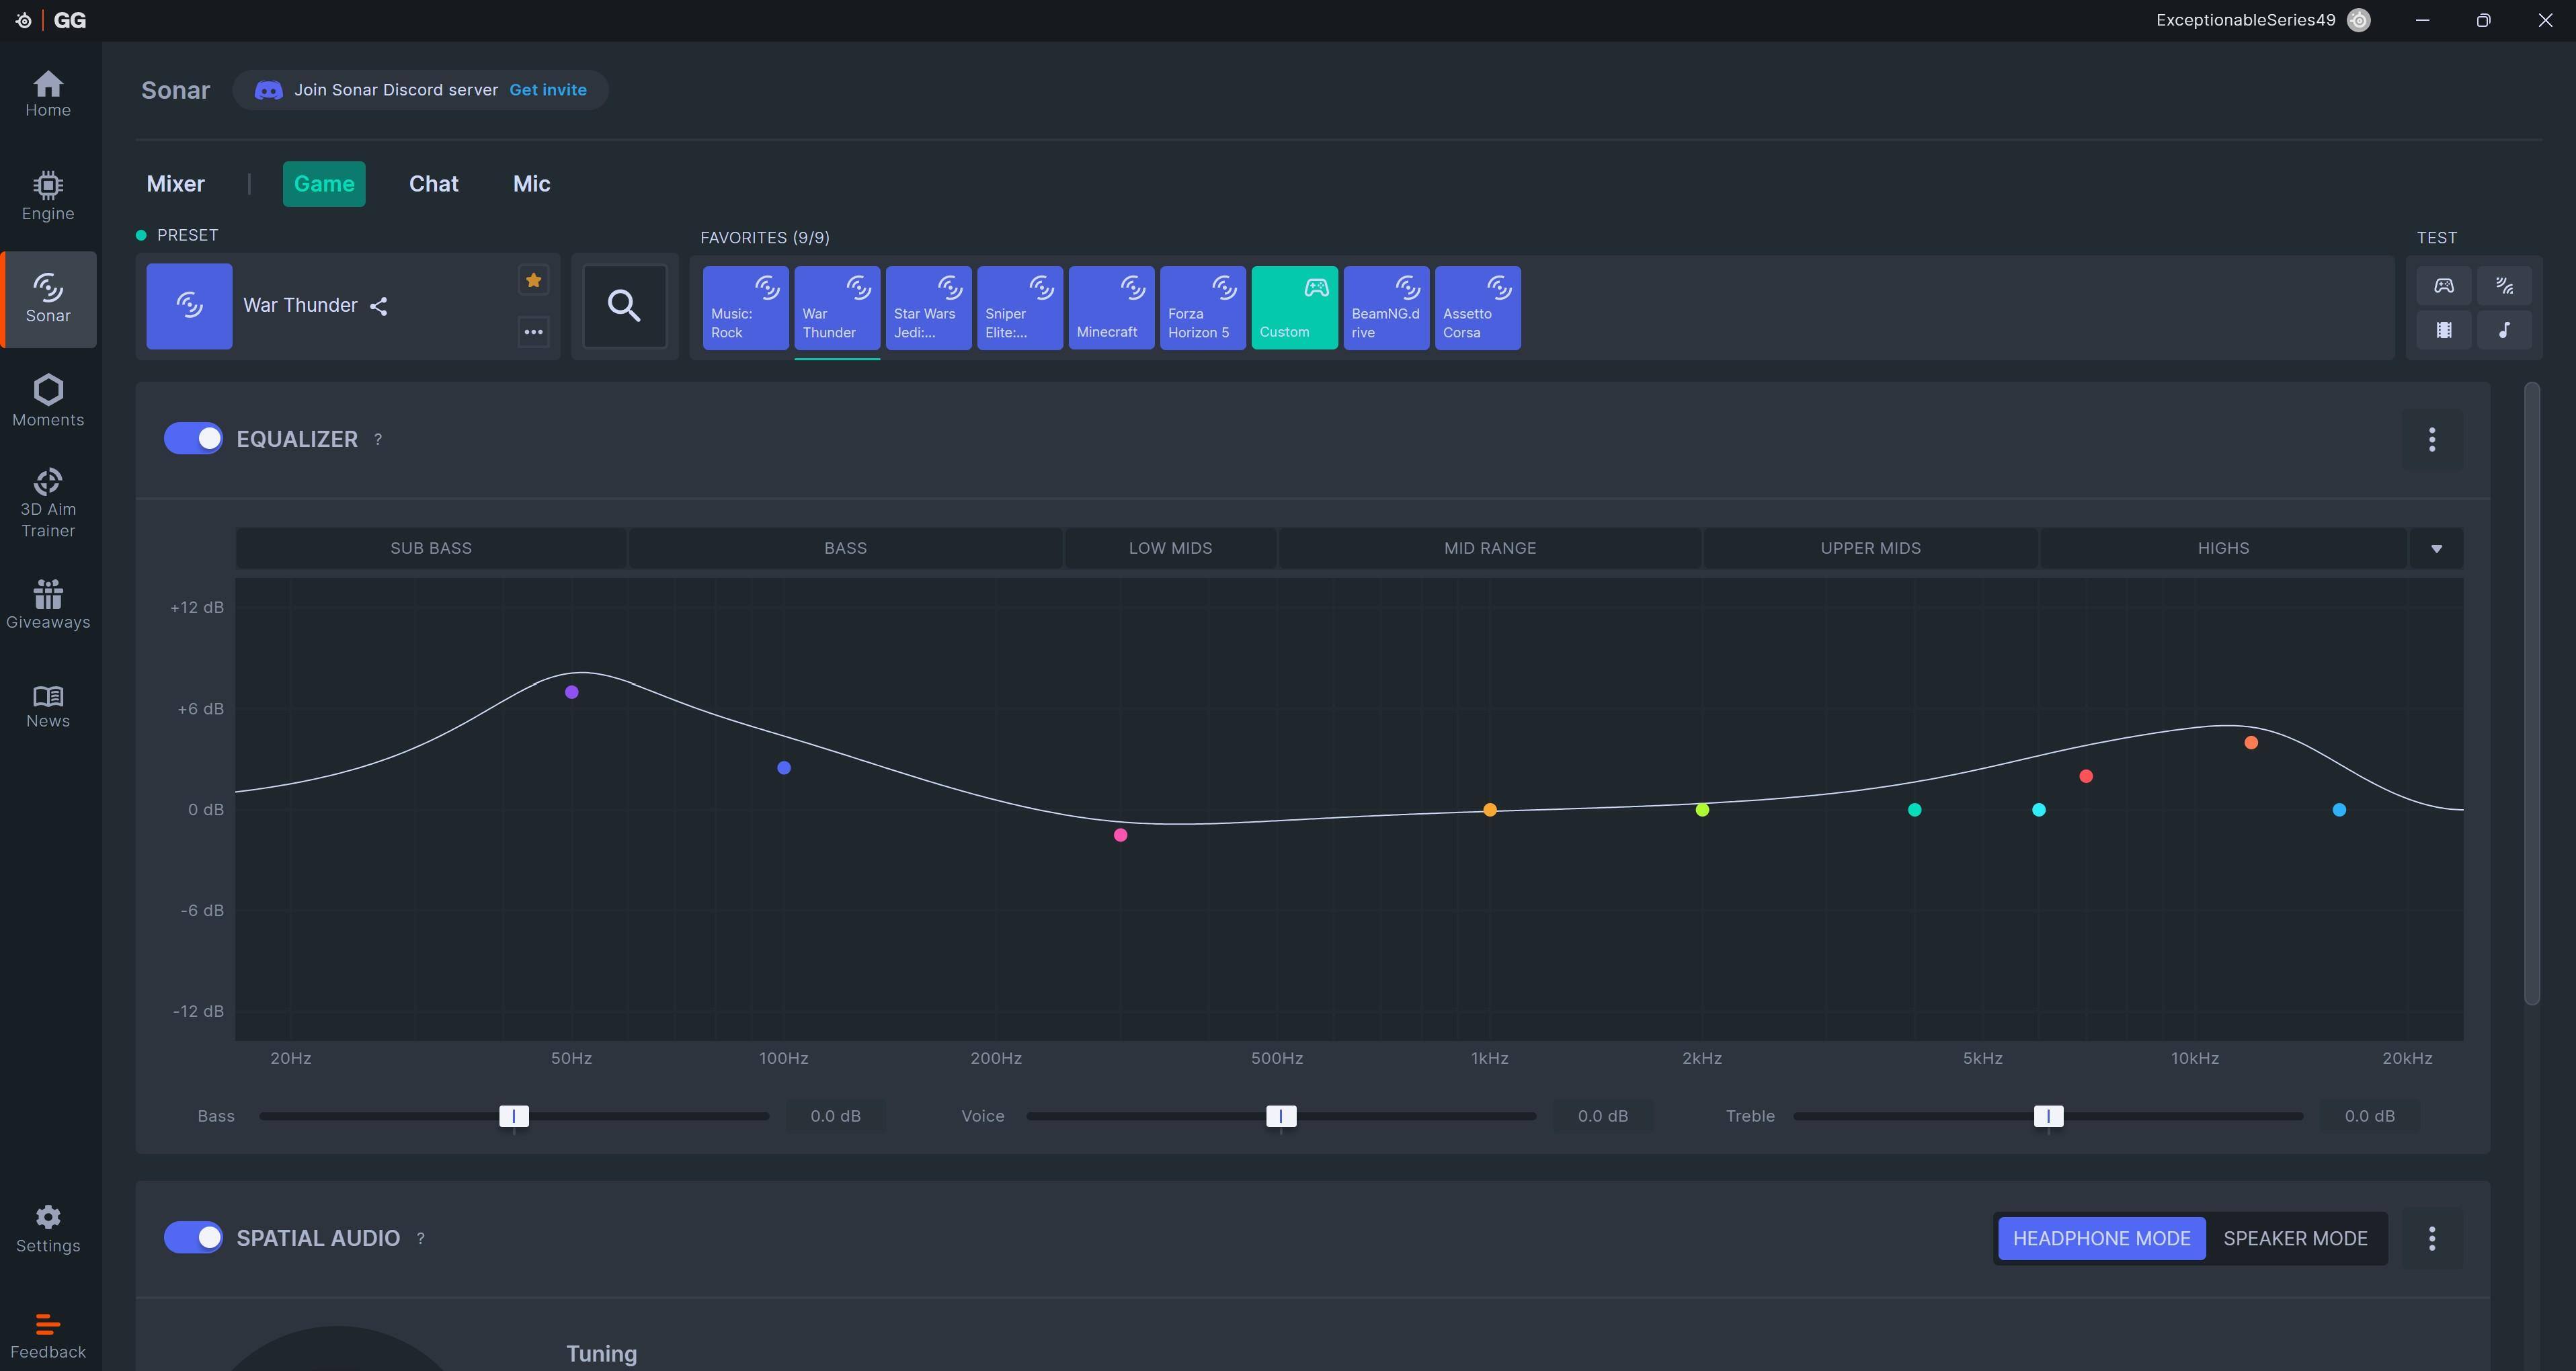Launch the 3D Aim Trainer
This screenshot has height=1371, width=2576.
click(x=48, y=504)
